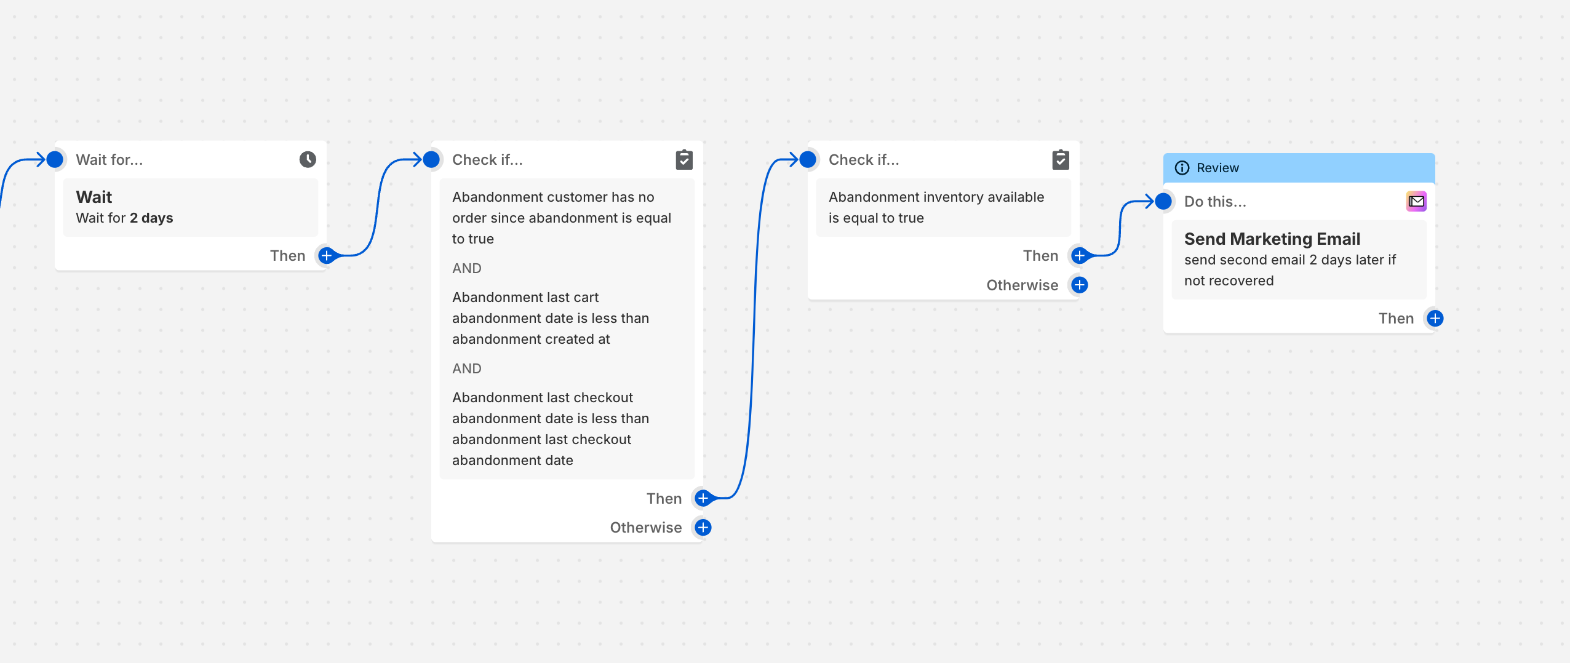
Task: Click the Review banner label
Action: click(1217, 168)
